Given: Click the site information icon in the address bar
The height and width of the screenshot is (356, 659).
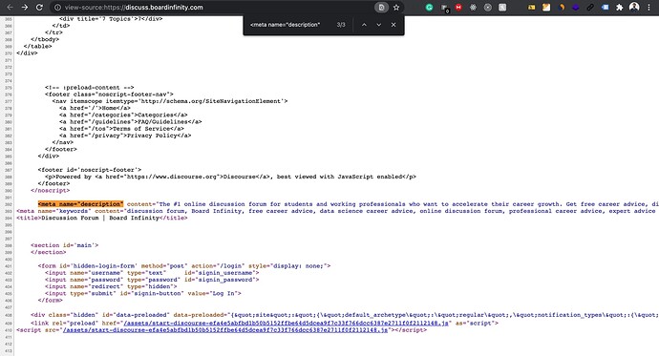Looking at the screenshot, I should [x=57, y=7].
